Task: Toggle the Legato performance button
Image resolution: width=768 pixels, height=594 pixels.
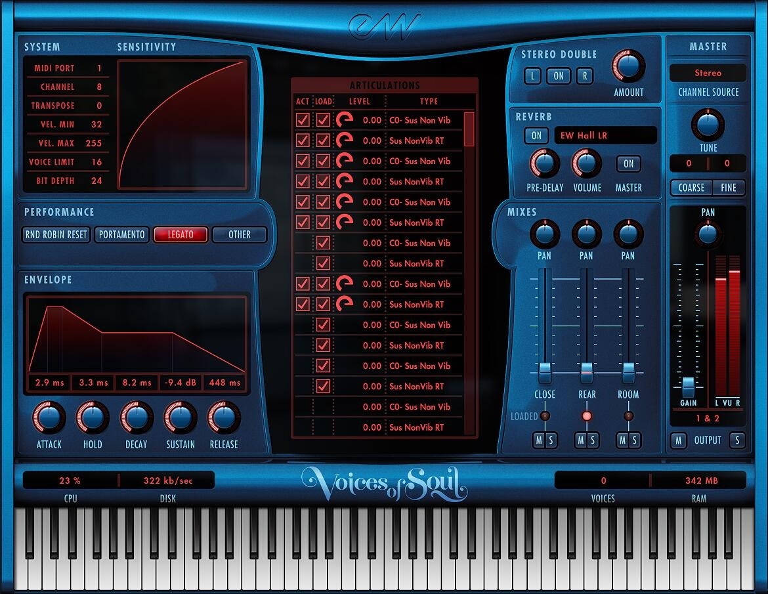Action: click(181, 234)
